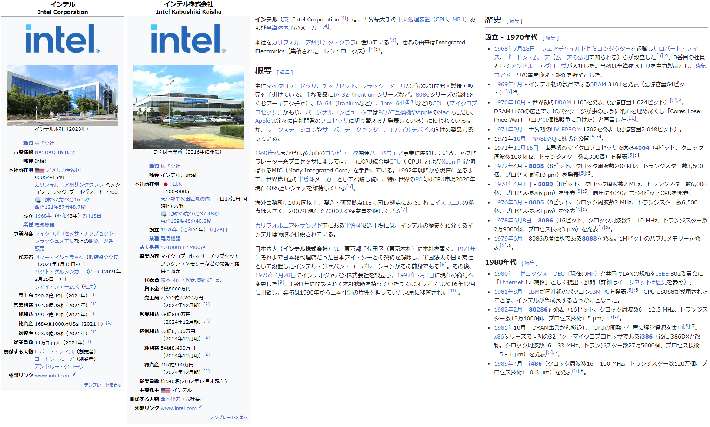Image resolution: width=710 pixels, height=427 pixels.
Task: Open the インテル本社（2023年）headquarters photo
Action: click(x=63, y=95)
